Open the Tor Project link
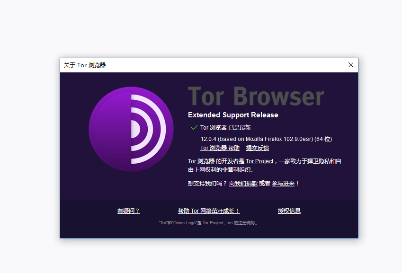 click(x=259, y=161)
